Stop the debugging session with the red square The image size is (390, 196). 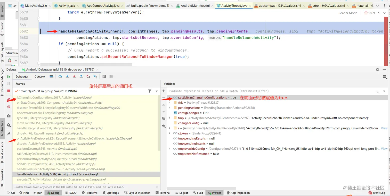(x=9, y=91)
